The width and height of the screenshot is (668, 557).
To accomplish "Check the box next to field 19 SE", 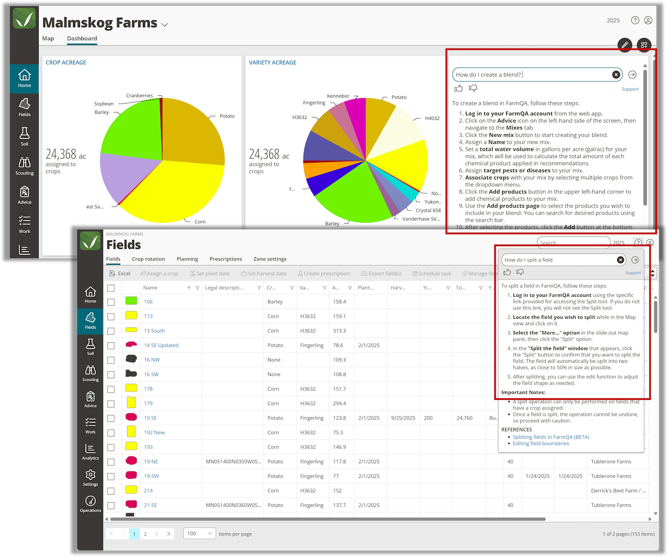I will point(111,418).
